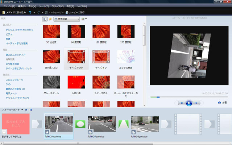The image size is (232, 145).
Task: Click 読み込んだメディア link
Action: 16,55
